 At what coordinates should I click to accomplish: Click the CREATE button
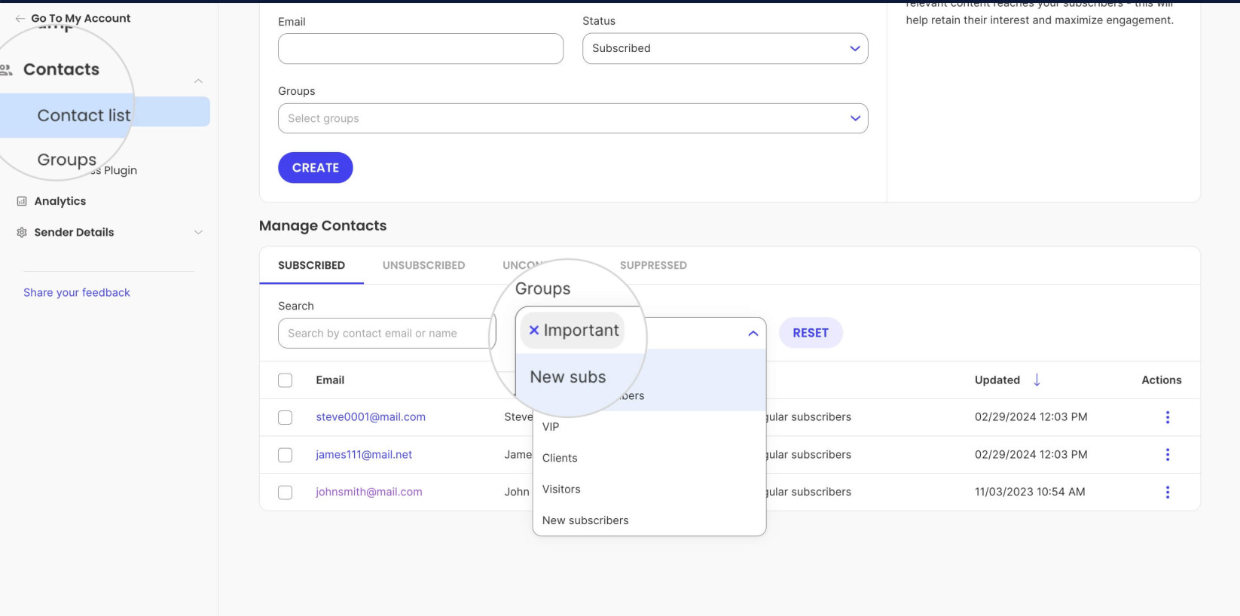point(315,167)
